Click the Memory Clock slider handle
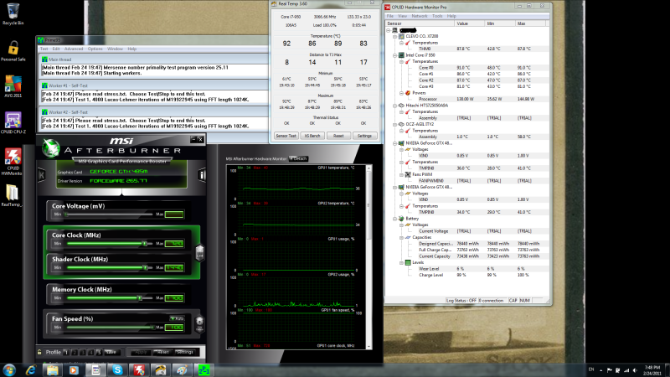Viewport: 670px width, 377px height. [x=140, y=298]
